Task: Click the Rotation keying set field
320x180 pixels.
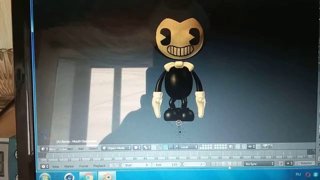Action: (304, 163)
